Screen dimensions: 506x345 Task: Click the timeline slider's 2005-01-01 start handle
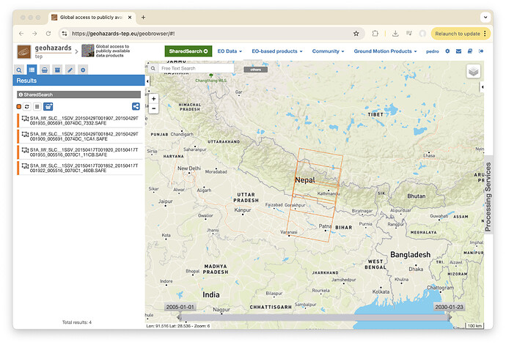click(x=180, y=318)
